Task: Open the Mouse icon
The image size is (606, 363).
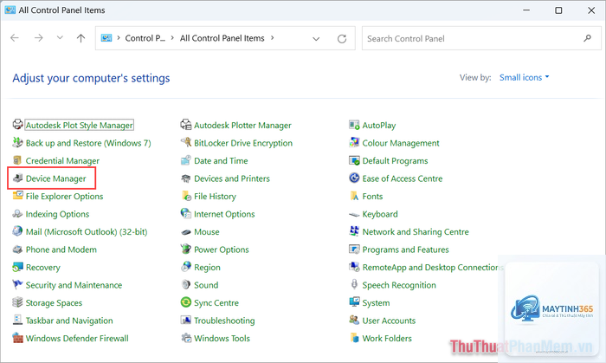Action: (x=186, y=232)
